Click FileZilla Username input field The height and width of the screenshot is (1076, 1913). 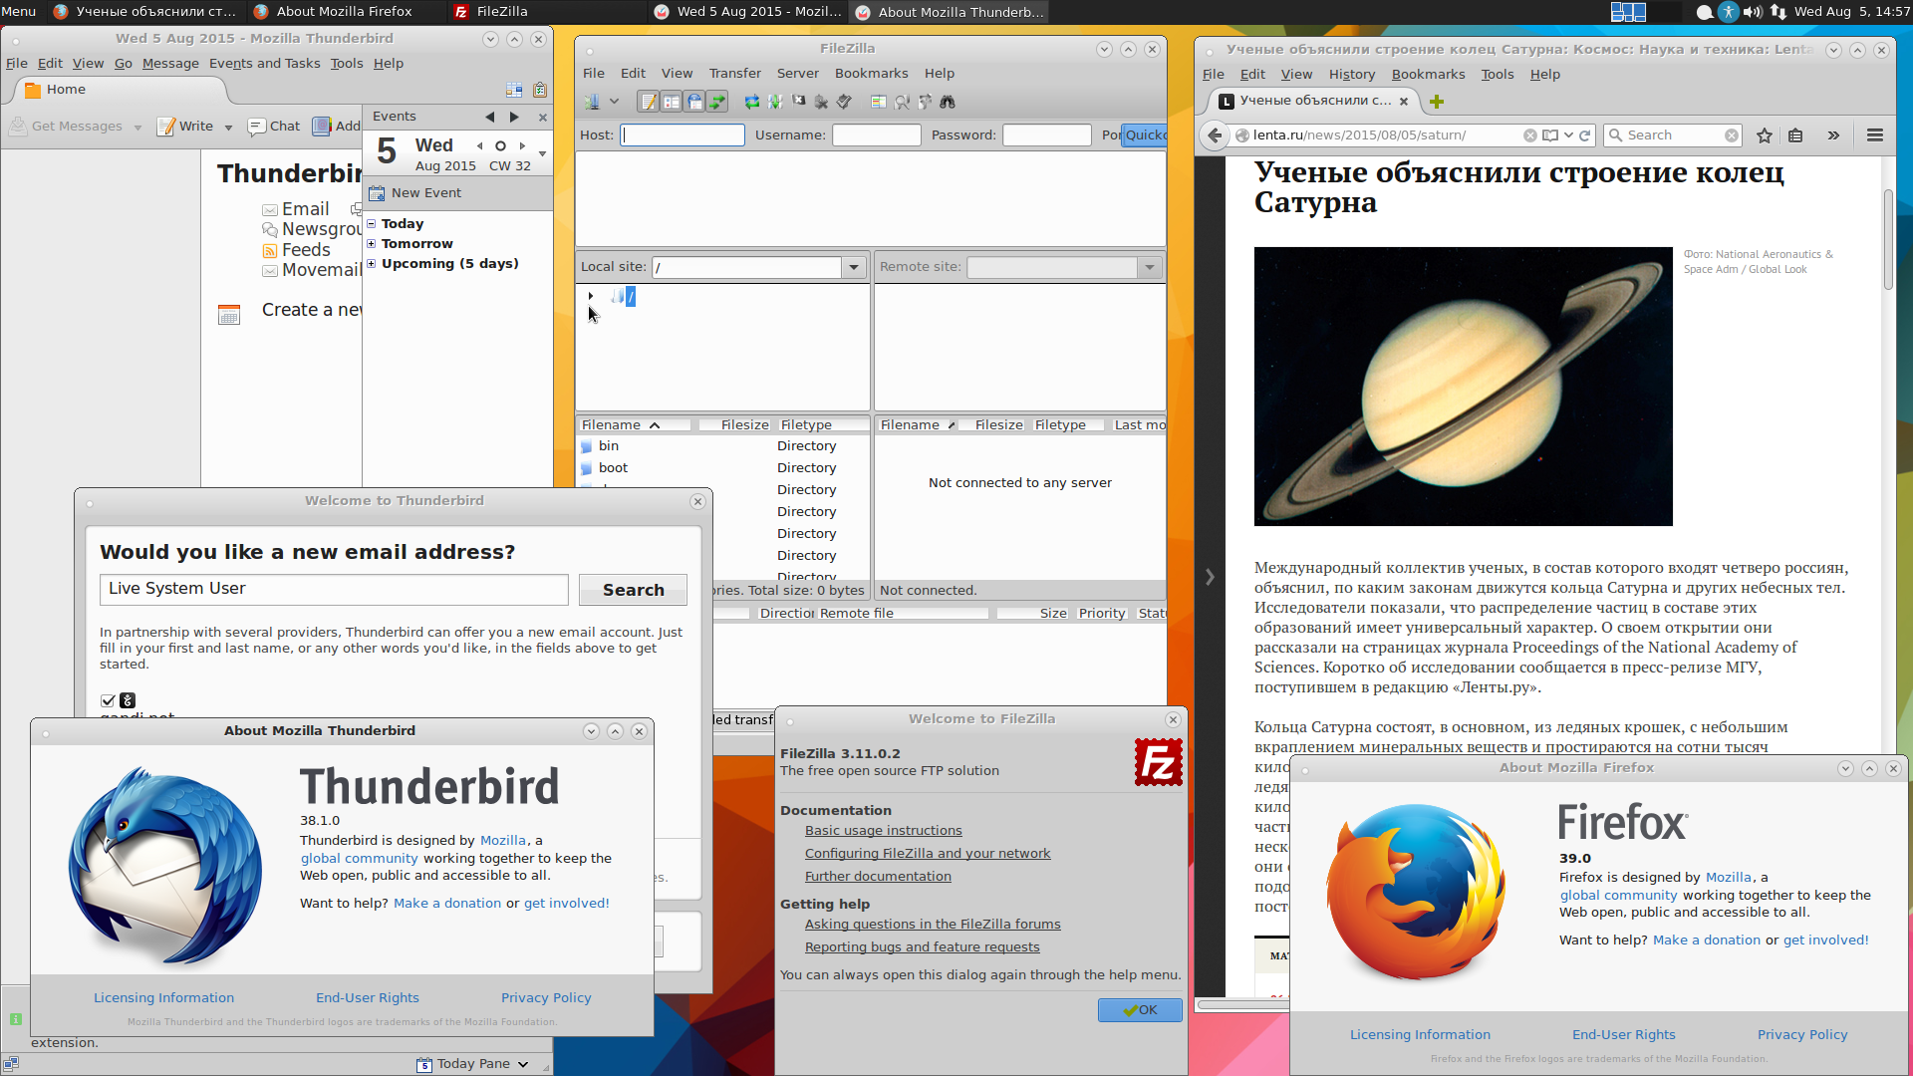point(877,135)
